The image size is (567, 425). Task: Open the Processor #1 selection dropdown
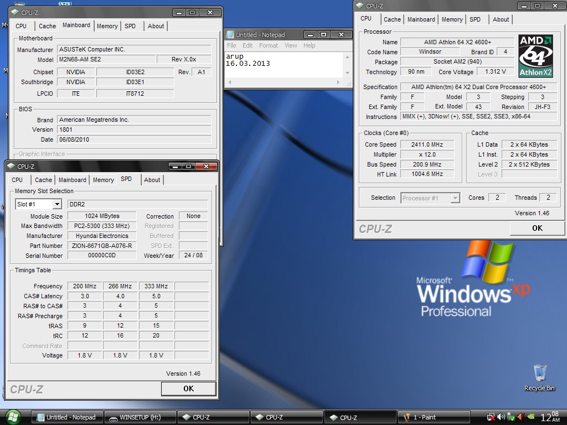click(x=455, y=198)
